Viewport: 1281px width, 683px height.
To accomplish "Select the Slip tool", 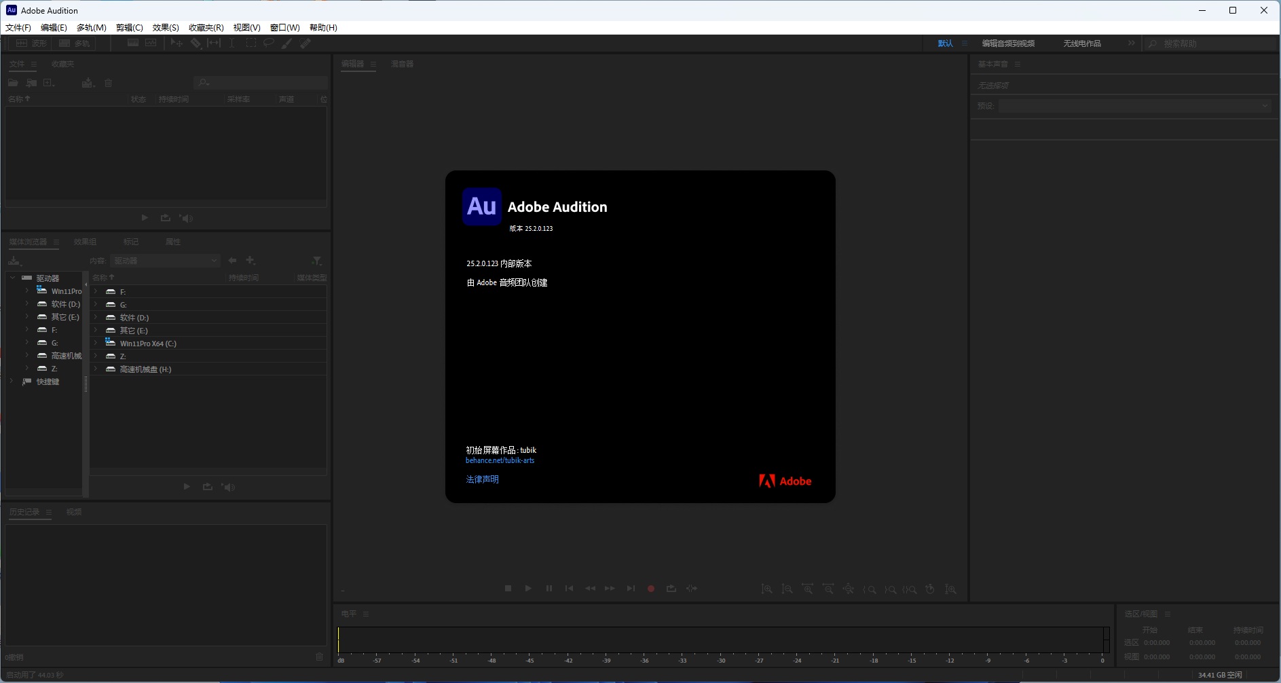I will [214, 43].
